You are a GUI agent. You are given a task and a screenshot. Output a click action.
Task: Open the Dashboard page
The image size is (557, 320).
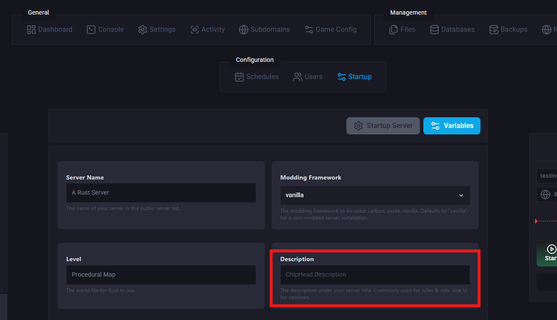coord(49,30)
